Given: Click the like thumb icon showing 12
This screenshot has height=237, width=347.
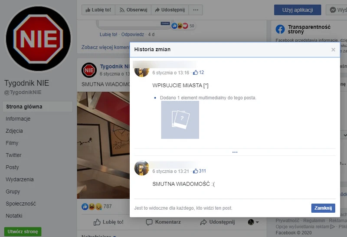Looking at the screenshot, I should (x=196, y=72).
